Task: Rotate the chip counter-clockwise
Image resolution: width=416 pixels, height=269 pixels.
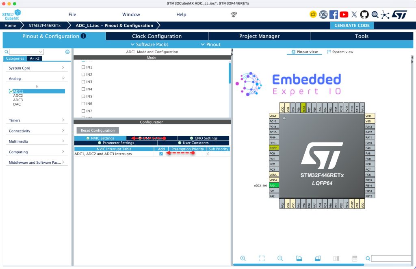Action: pos(318,258)
